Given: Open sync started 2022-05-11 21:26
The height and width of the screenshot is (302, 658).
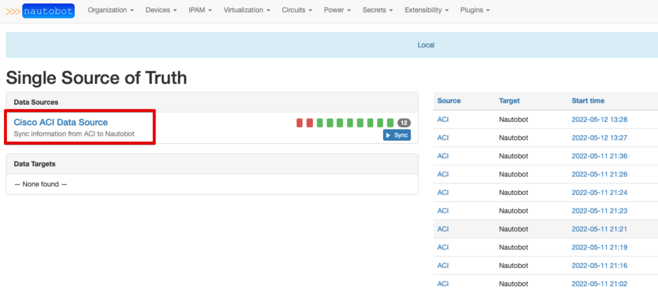Looking at the screenshot, I should tap(600, 174).
